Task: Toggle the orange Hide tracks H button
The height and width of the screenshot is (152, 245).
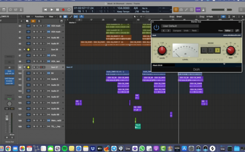Action: (x=33, y=21)
